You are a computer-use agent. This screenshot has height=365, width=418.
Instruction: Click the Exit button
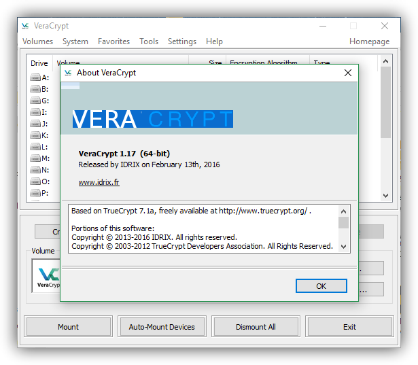pyautogui.click(x=349, y=327)
